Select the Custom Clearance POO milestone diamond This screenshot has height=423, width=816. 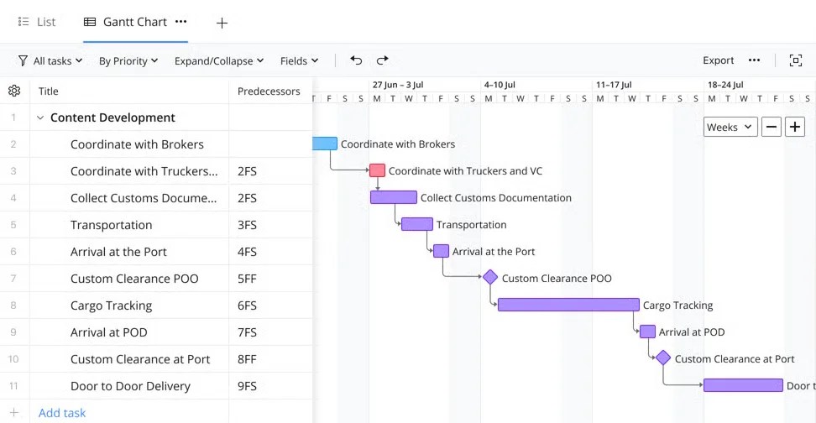490,277
